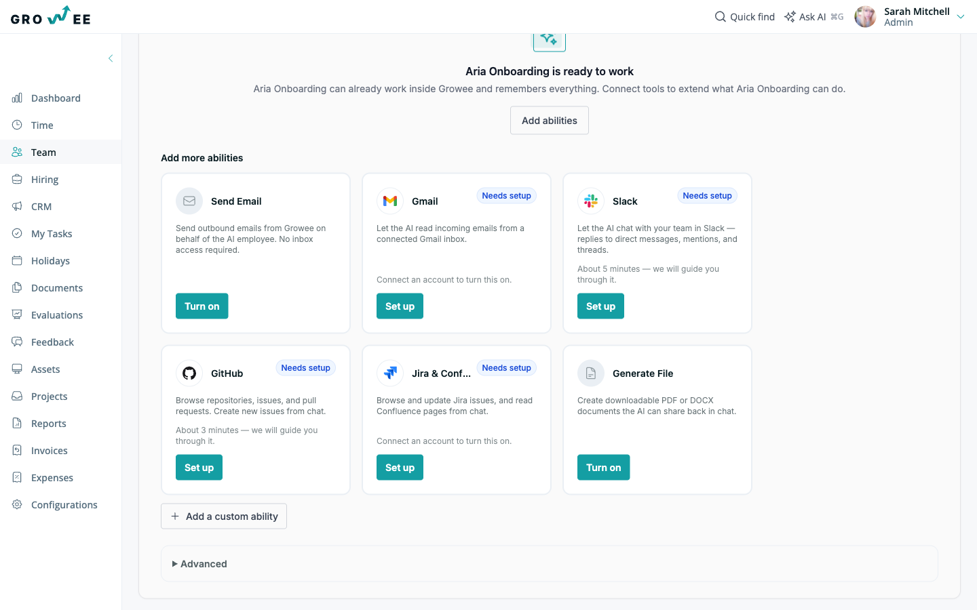Viewport: 977px width, 610px height.
Task: Set up Jira & Confluence ability
Action: 400,468
